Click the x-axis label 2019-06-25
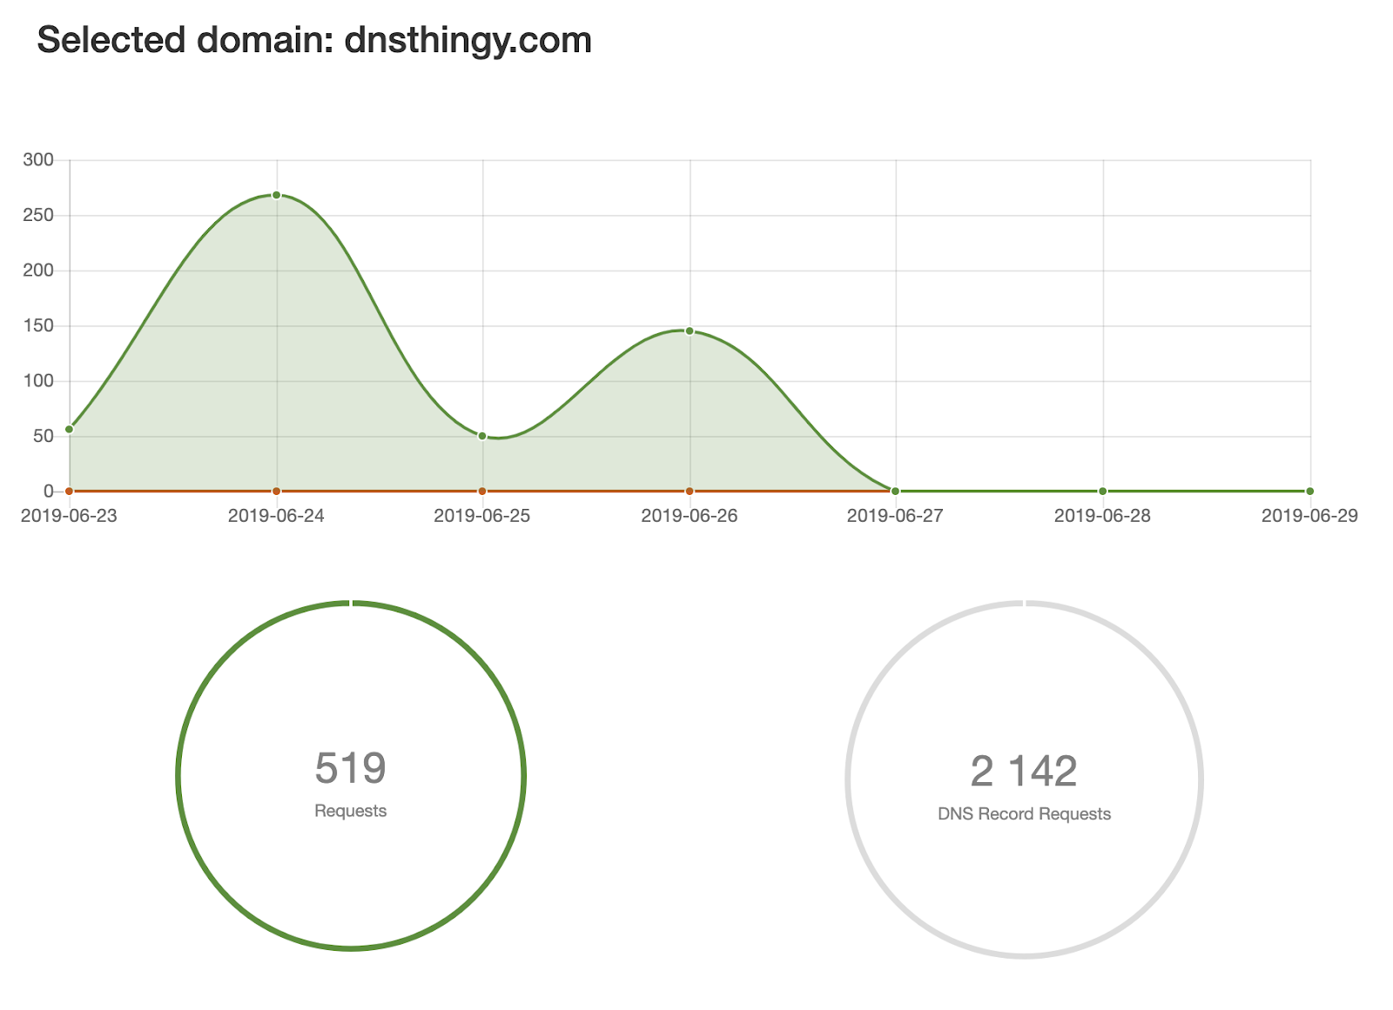Viewport: 1393px width, 1010px height. pos(482,516)
